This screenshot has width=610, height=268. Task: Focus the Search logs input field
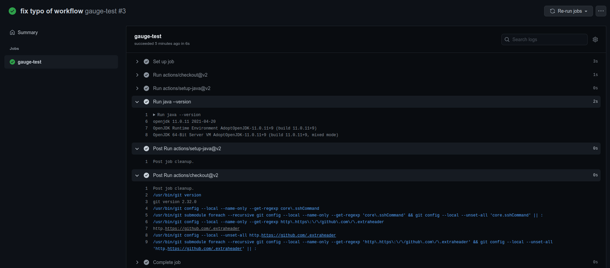pyautogui.click(x=545, y=39)
